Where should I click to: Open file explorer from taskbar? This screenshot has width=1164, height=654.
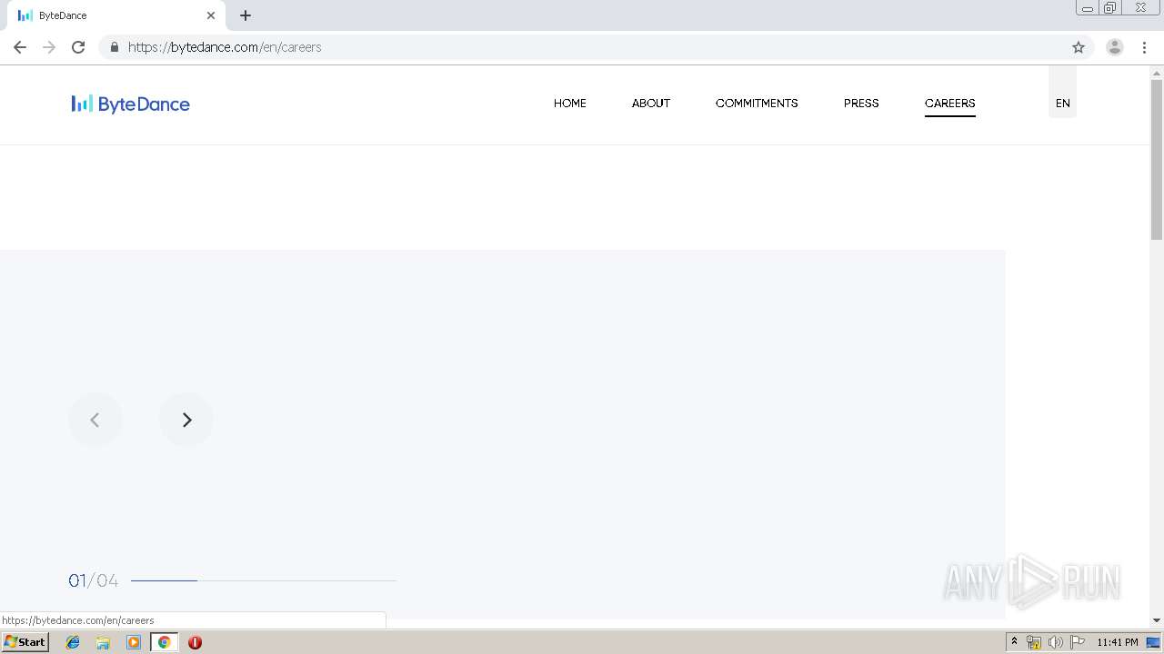point(103,642)
